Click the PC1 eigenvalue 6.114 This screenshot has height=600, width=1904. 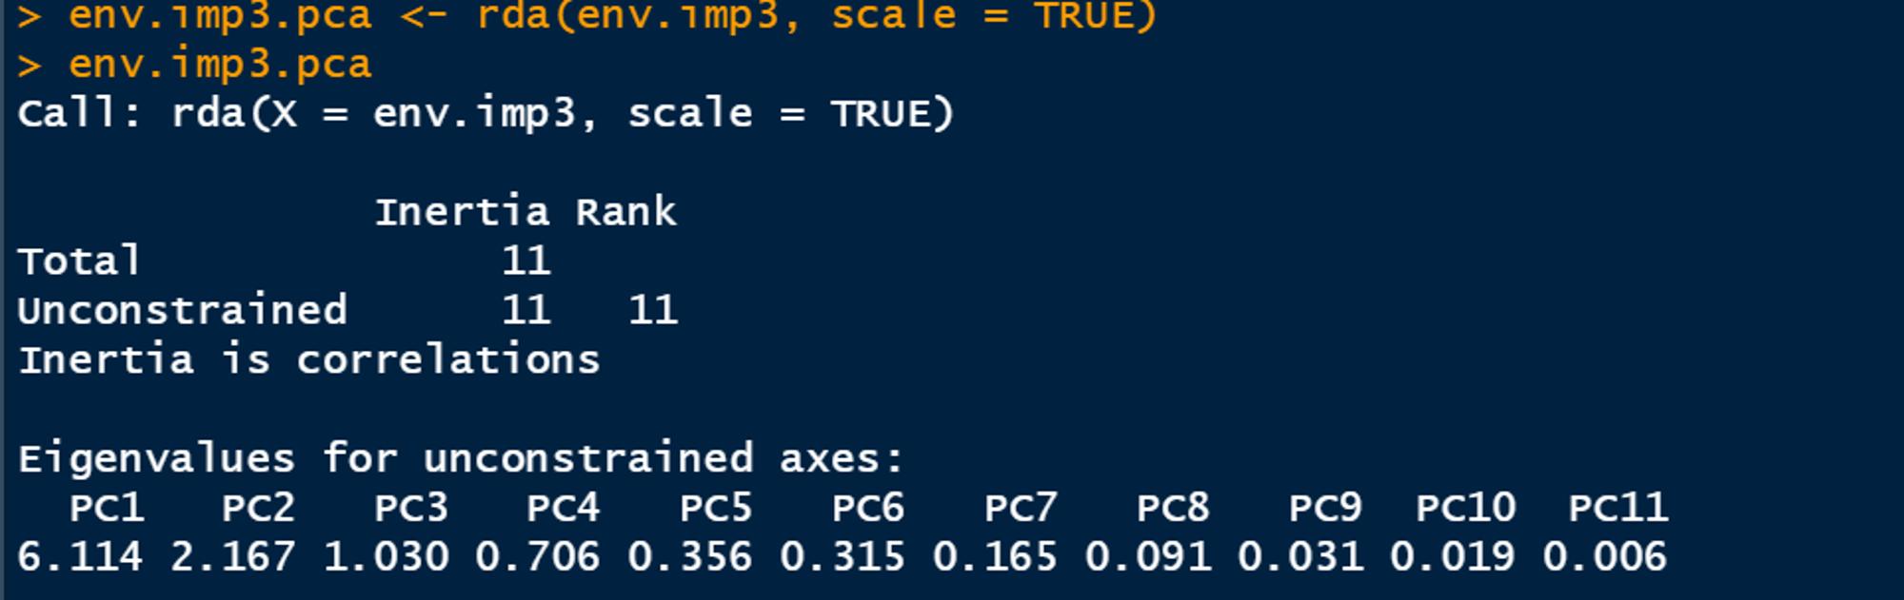[80, 557]
